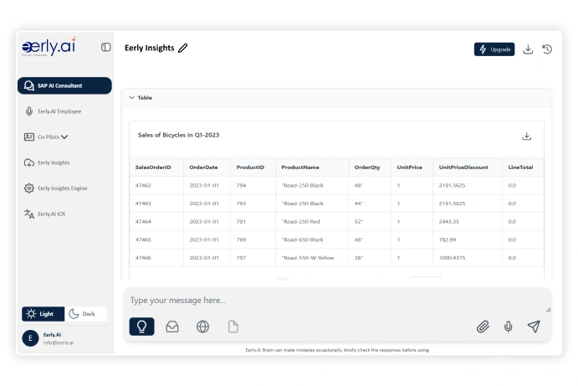Click the cloud icon beside Eerly Insights
578x386 pixels.
(x=29, y=162)
